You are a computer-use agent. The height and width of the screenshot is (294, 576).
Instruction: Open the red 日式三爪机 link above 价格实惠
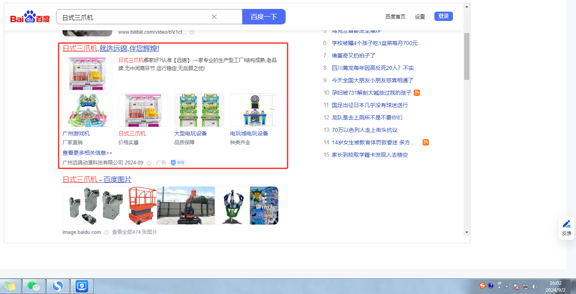[x=132, y=133]
